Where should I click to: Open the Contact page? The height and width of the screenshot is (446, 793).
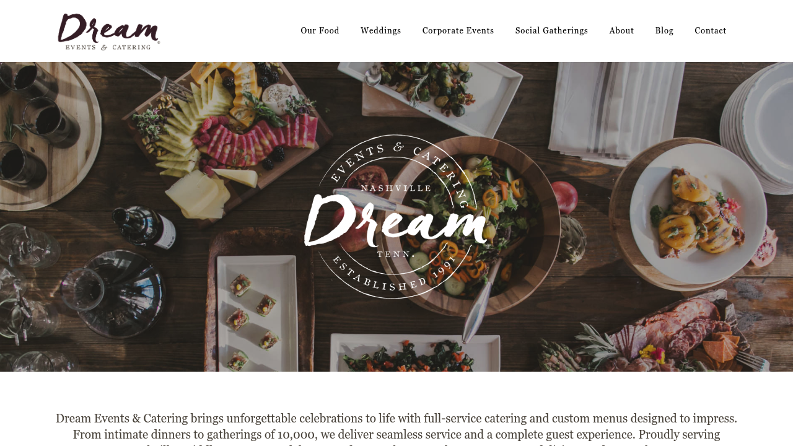(711, 31)
